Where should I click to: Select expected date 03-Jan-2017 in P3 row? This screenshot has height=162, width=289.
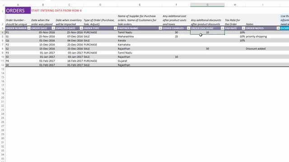pyautogui.click(x=69, y=53)
